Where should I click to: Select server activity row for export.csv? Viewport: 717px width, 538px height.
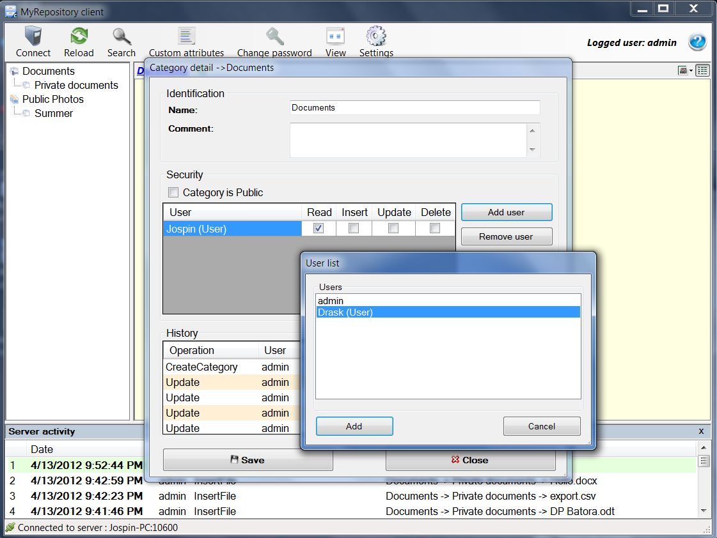click(351, 496)
